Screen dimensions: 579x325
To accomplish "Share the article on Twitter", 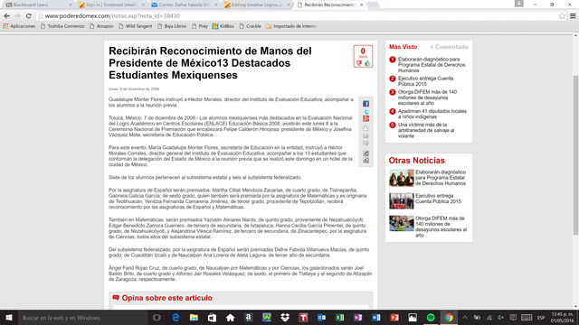I will (365, 111).
